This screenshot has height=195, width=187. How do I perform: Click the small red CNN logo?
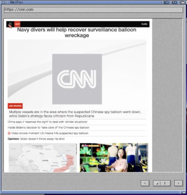click(x=17, y=24)
